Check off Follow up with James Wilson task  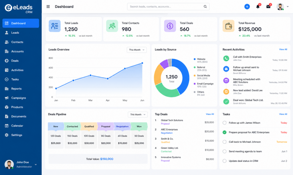pos(224,123)
